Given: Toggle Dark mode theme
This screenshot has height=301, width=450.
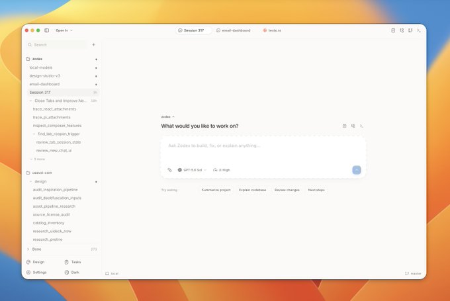Looking at the screenshot, I should [72, 273].
